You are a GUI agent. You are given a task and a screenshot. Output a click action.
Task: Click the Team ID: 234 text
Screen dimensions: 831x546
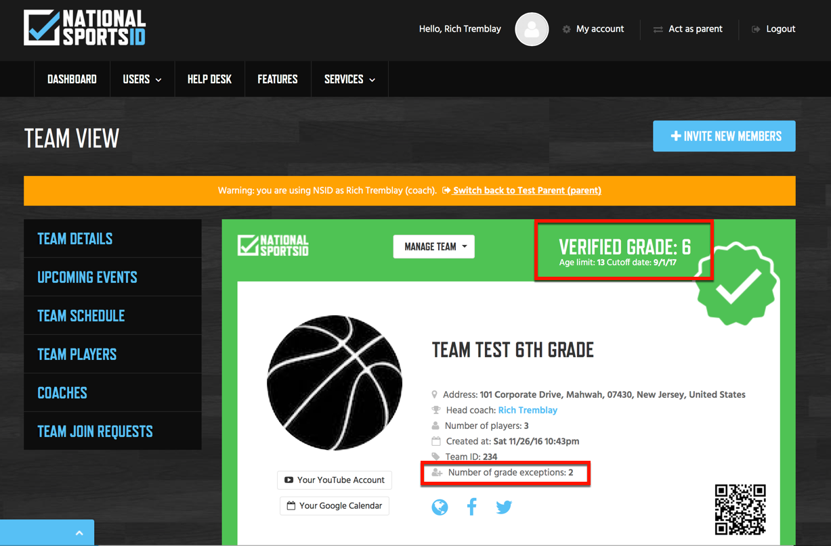[x=471, y=457]
